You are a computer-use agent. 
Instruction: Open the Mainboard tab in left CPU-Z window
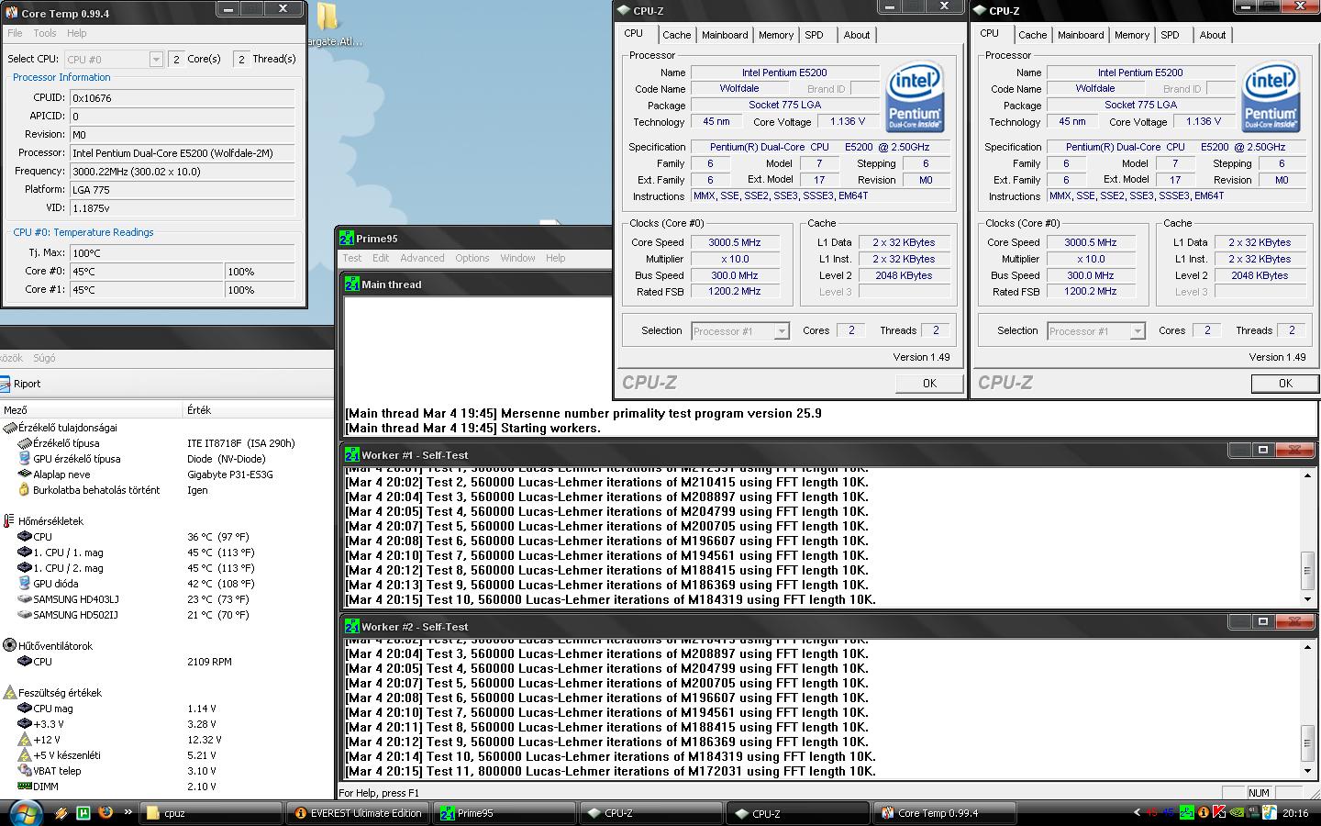(x=725, y=35)
